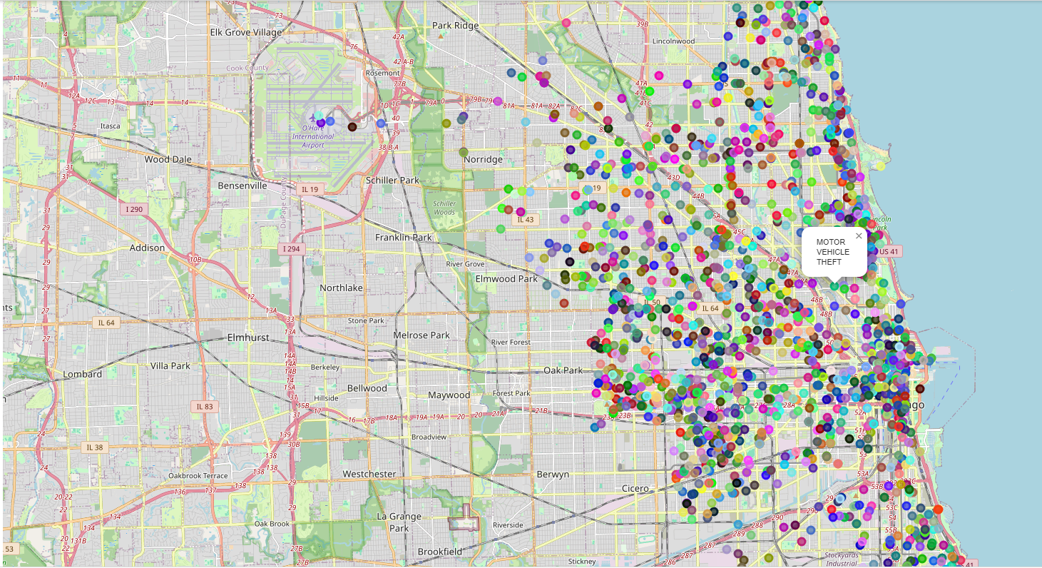
Task: Click the US 41 route shield
Action: click(x=889, y=251)
